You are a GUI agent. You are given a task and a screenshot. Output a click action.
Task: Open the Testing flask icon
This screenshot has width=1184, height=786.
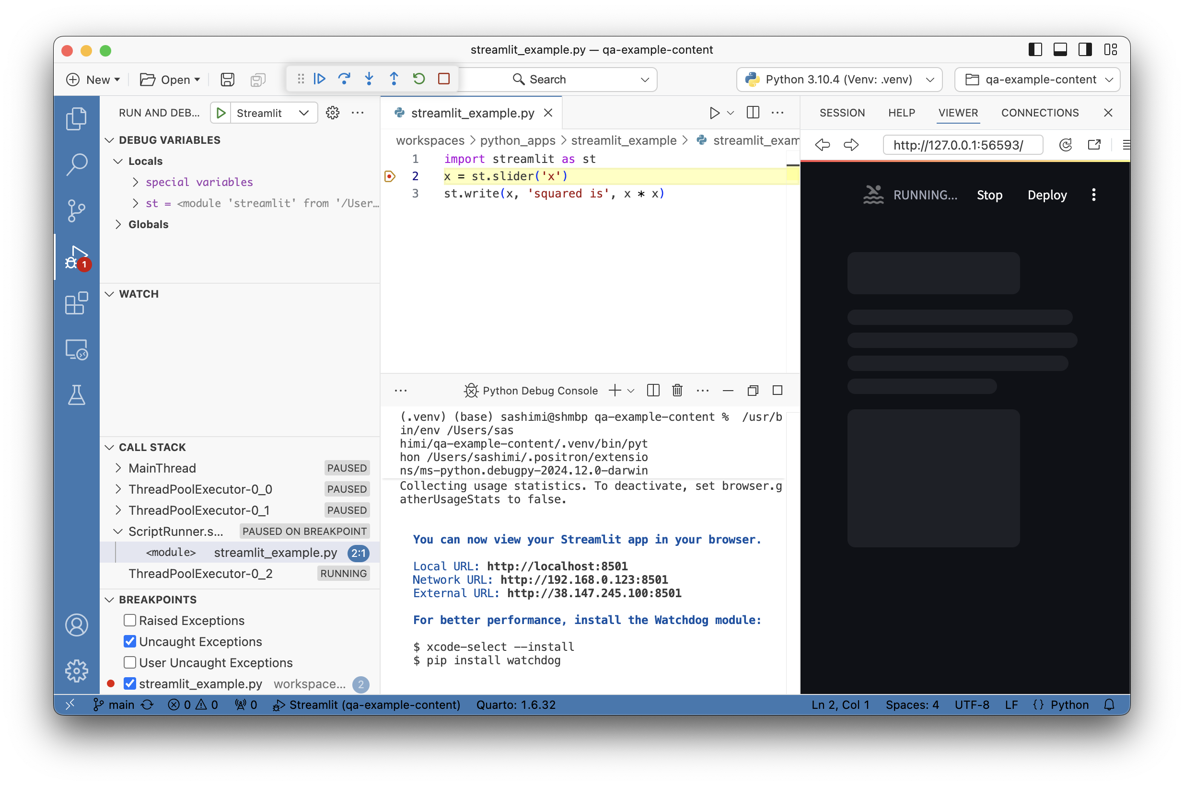coord(77,395)
